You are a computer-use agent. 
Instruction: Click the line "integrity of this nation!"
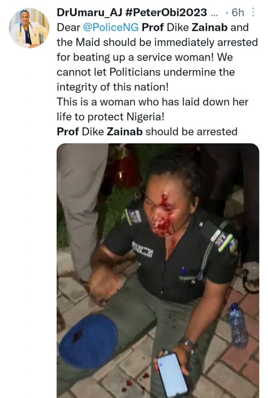pos(113,87)
